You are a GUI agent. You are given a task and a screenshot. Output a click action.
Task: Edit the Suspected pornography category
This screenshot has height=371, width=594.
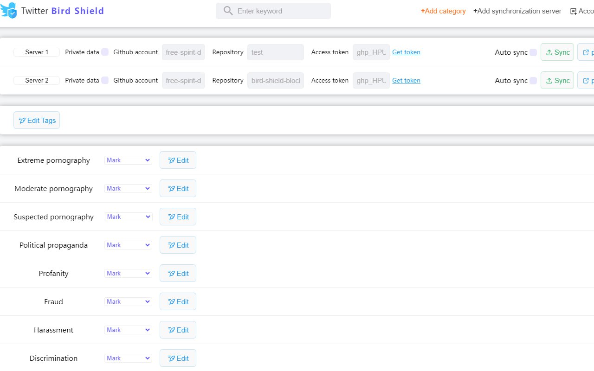click(178, 217)
